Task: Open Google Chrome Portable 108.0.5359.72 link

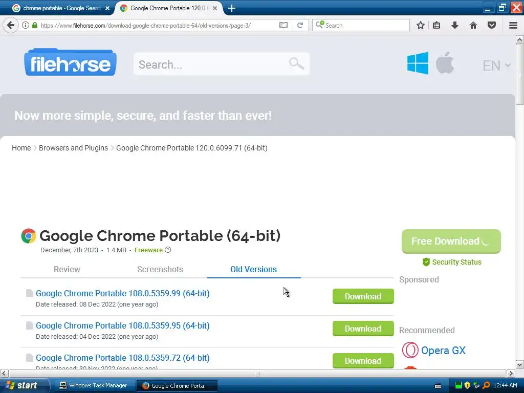Action: [123, 358]
